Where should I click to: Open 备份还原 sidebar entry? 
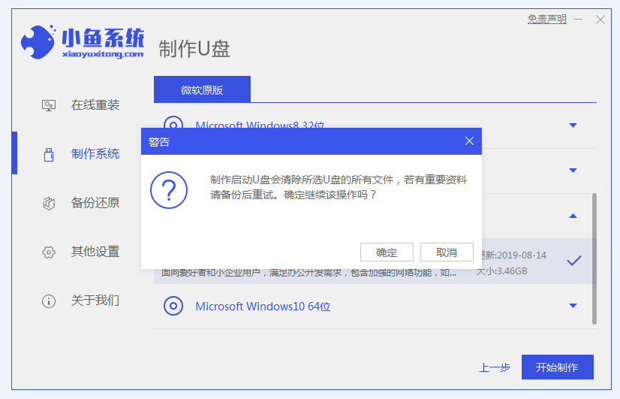tap(95, 203)
